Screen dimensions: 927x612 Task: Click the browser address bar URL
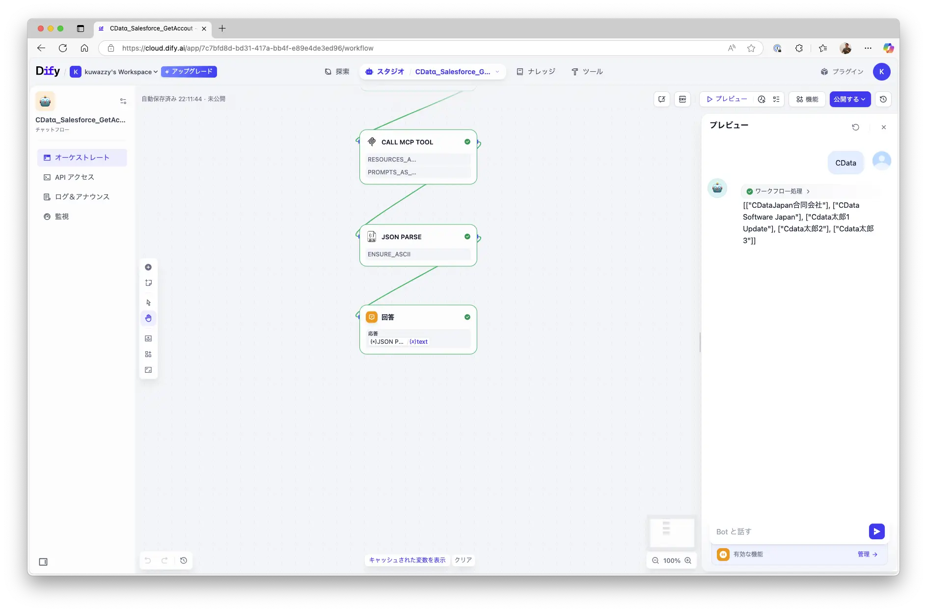(x=247, y=48)
